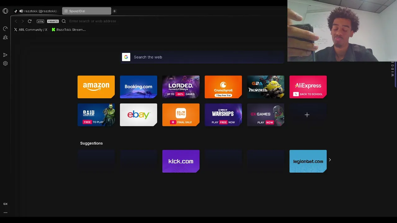This screenshot has width=397, height=223.
Task: Open the paper-plane icon in sidebar
Action: [5, 55]
